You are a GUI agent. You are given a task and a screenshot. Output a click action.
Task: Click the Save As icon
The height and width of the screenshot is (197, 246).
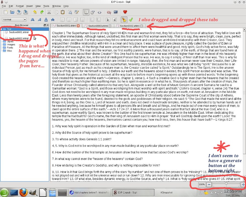[x=26, y=12]
